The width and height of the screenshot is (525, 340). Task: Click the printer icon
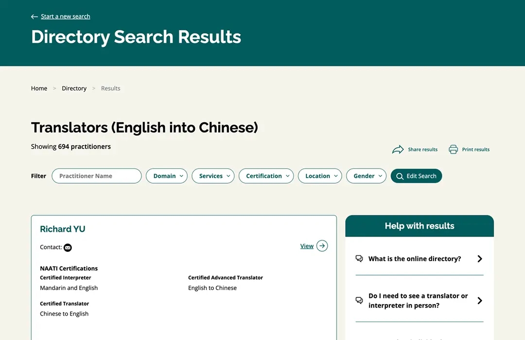point(453,149)
